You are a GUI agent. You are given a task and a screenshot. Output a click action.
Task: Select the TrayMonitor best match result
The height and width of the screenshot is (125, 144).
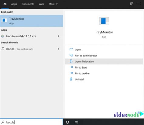click(x=32, y=21)
